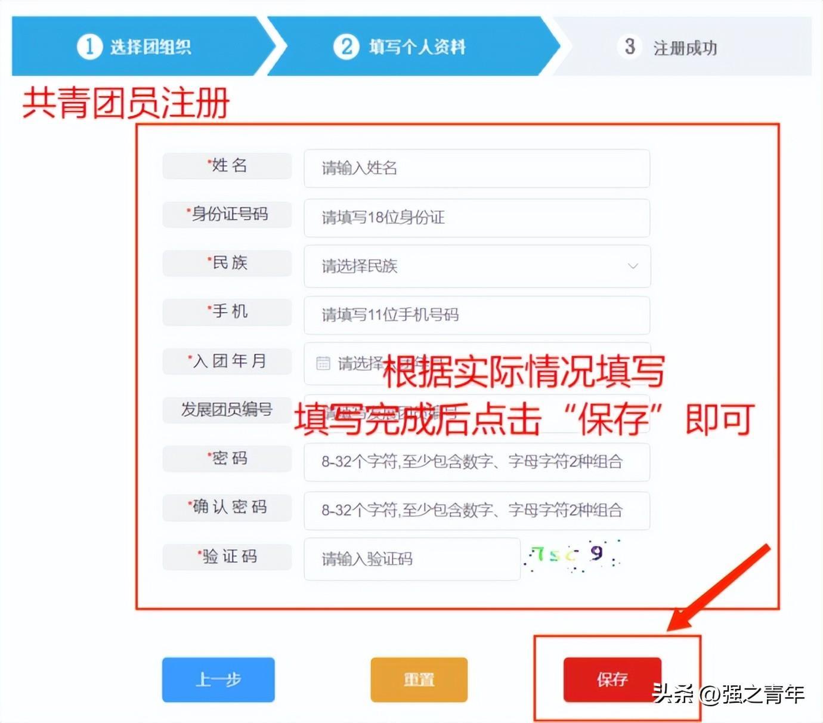Click step 1 circle number icon
Screen dimensions: 823x723
coord(89,46)
